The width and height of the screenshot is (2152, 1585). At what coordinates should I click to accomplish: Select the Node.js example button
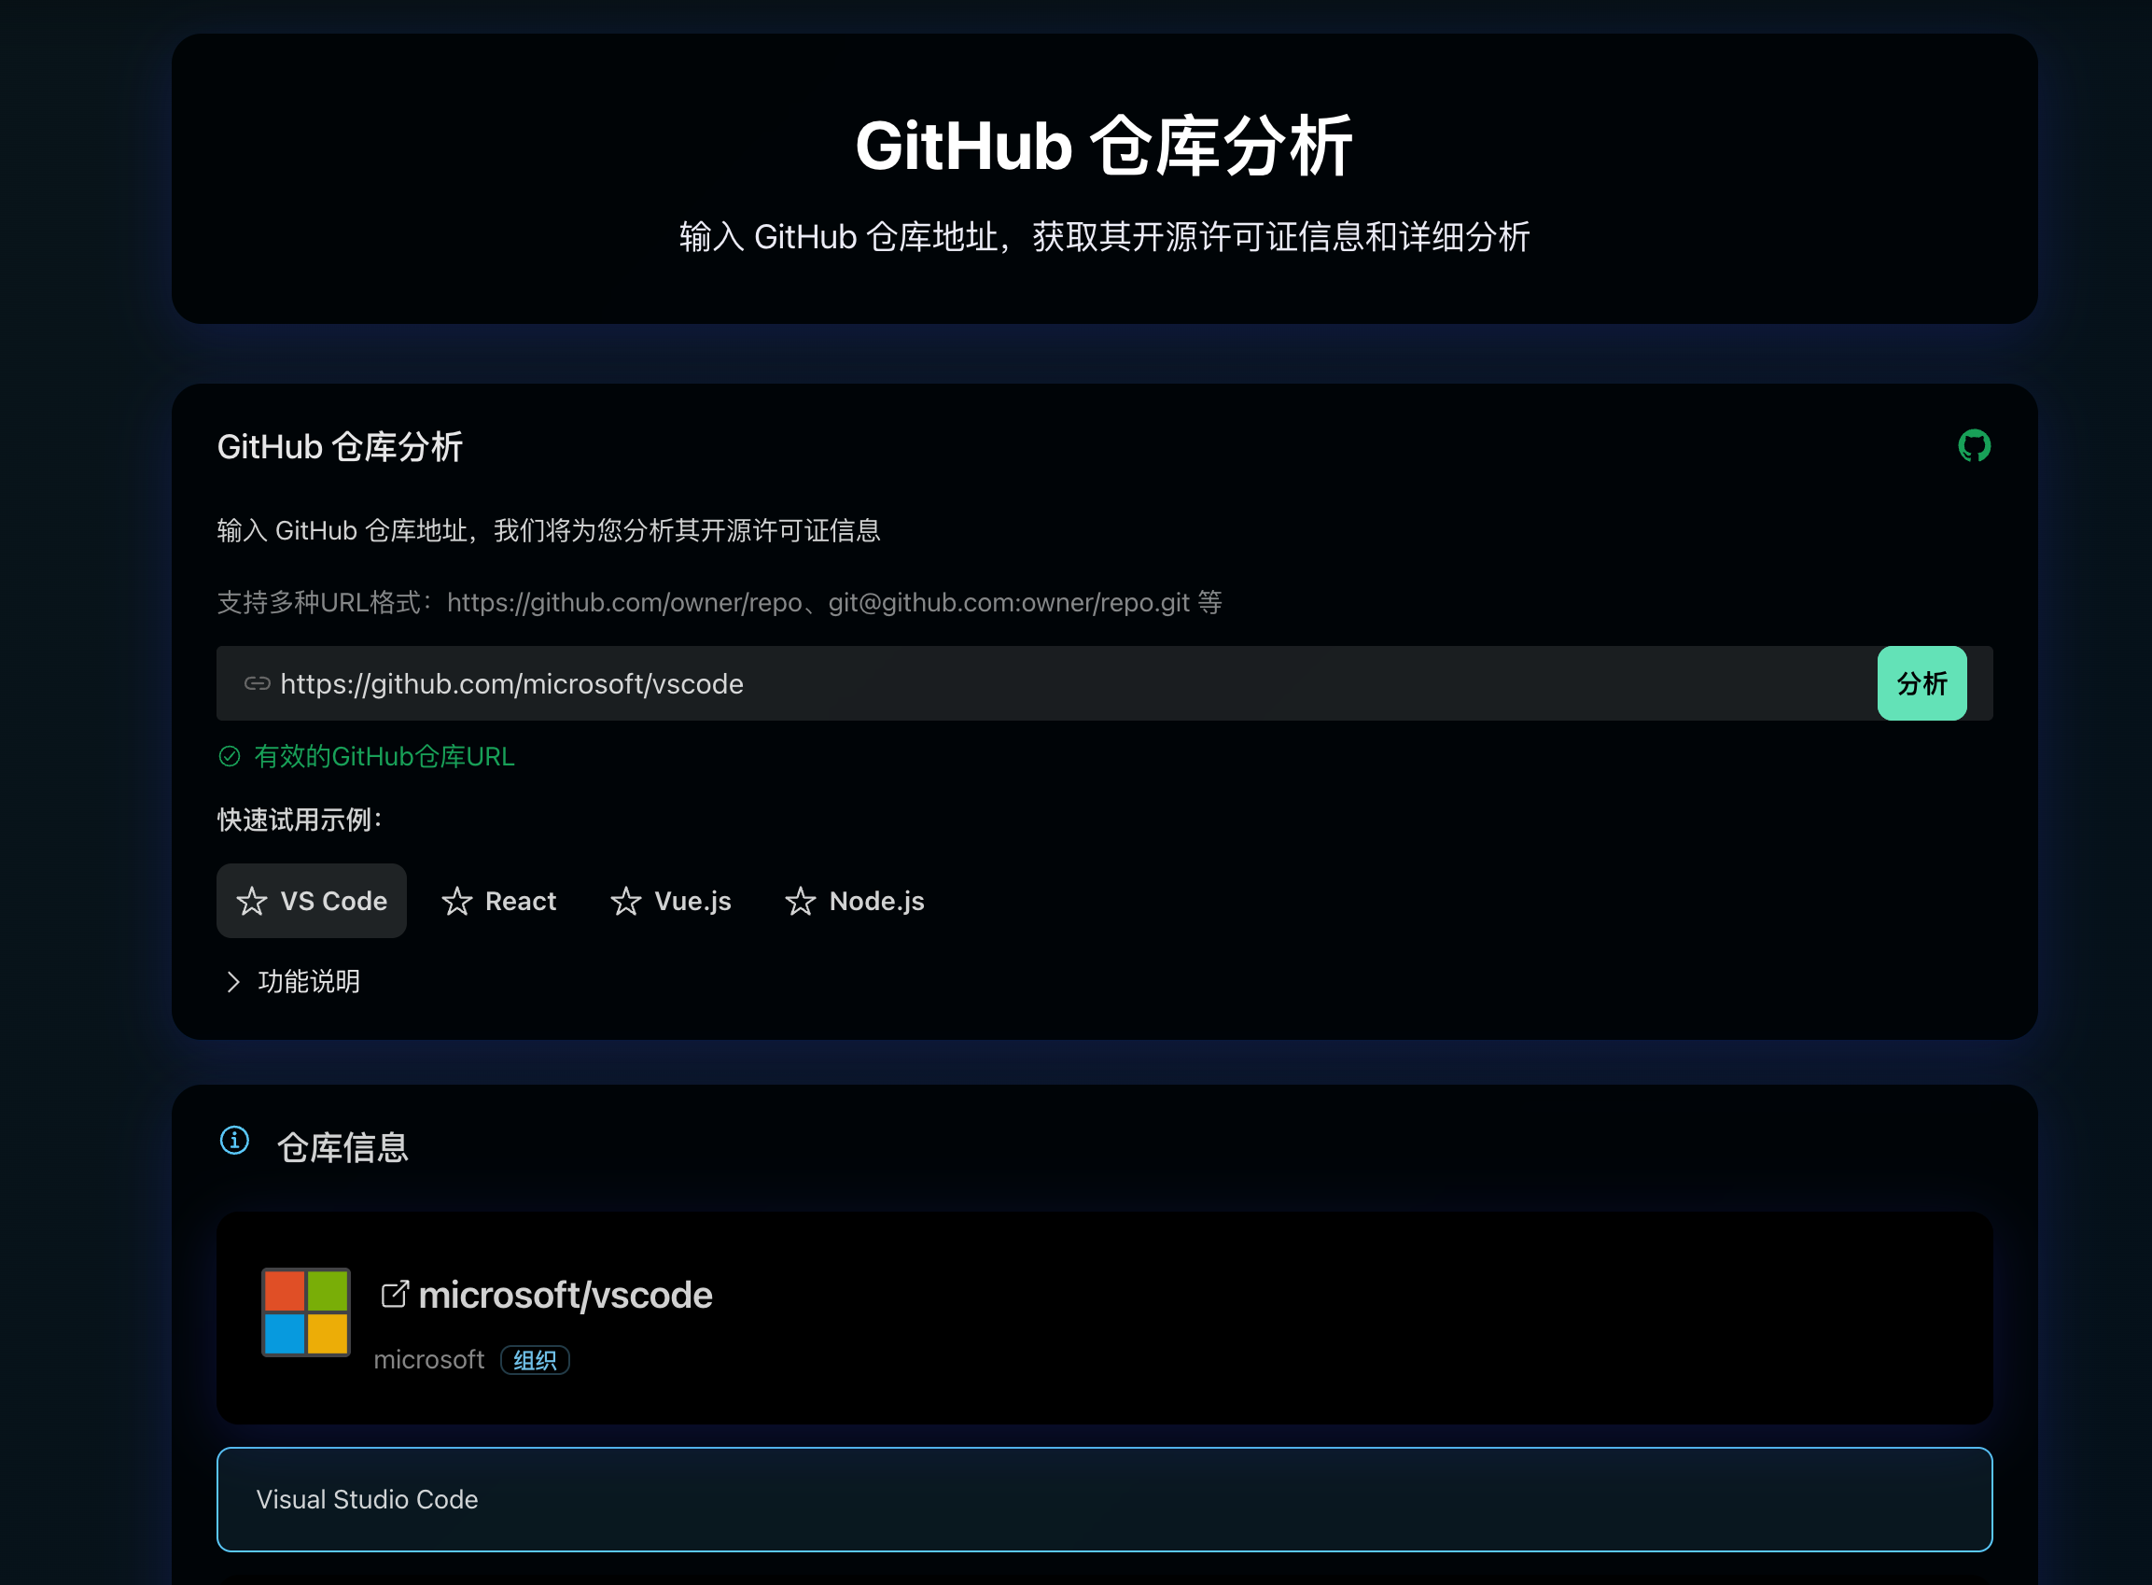[x=854, y=901]
